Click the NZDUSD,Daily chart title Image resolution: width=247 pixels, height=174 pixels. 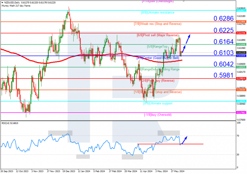(x=12, y=3)
